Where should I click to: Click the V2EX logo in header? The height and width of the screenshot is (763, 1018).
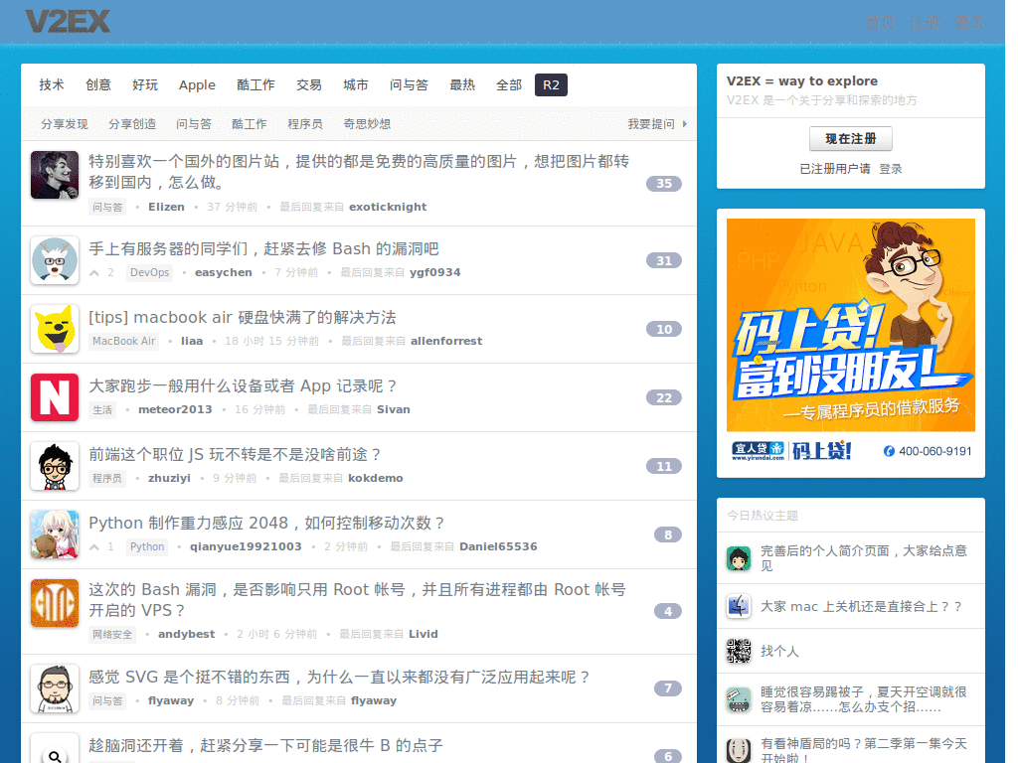coord(68,22)
